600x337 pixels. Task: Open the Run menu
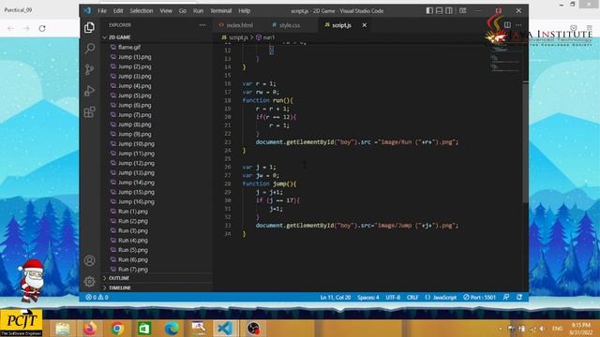(198, 10)
